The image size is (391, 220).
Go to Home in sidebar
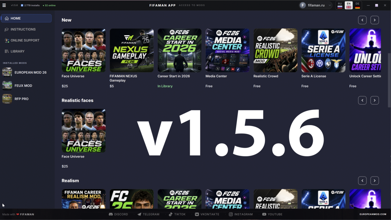[x=26, y=19]
